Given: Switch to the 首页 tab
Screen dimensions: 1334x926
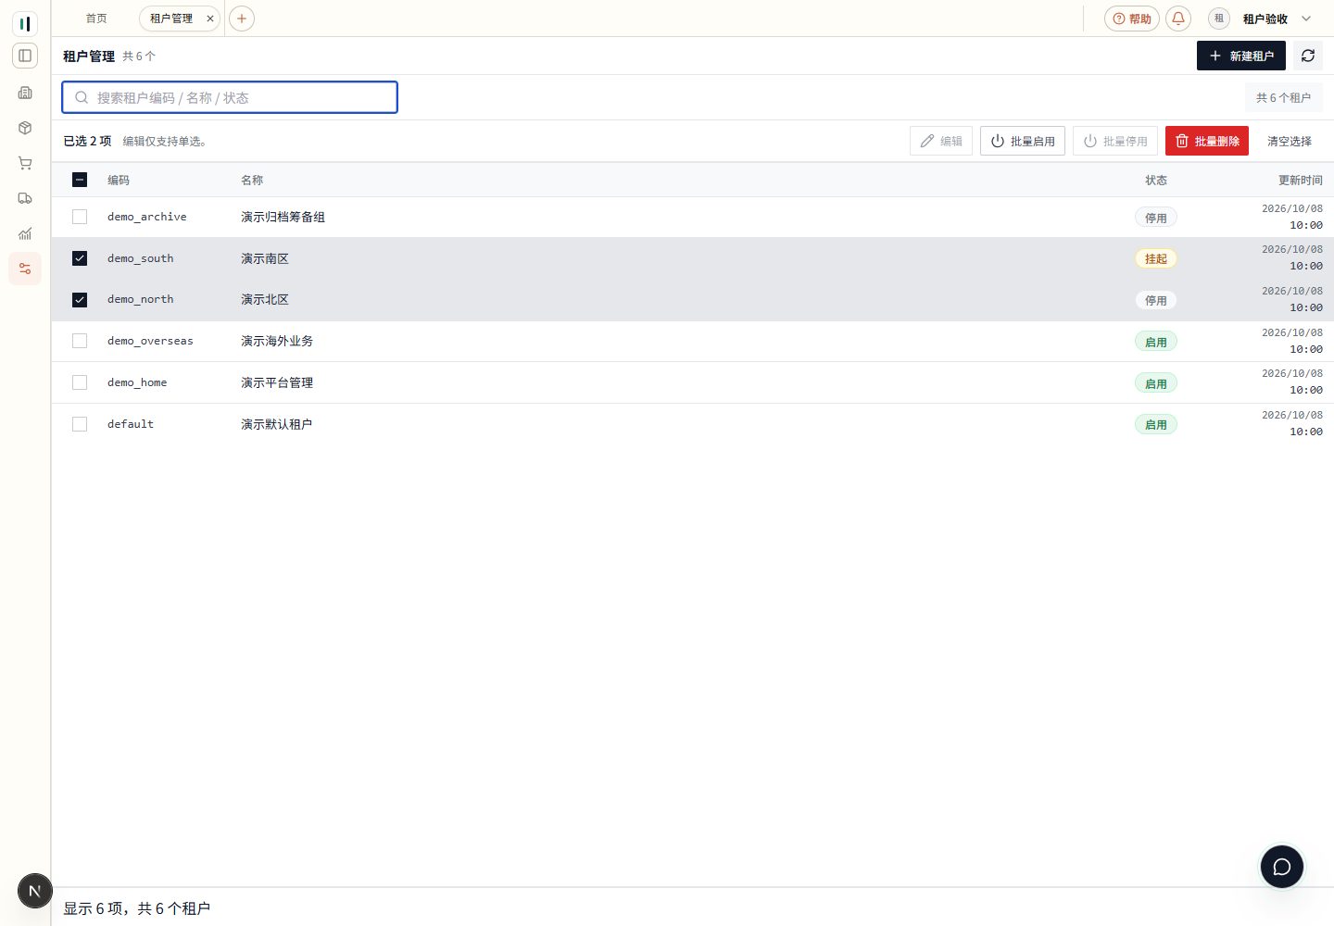Looking at the screenshot, I should (x=96, y=19).
